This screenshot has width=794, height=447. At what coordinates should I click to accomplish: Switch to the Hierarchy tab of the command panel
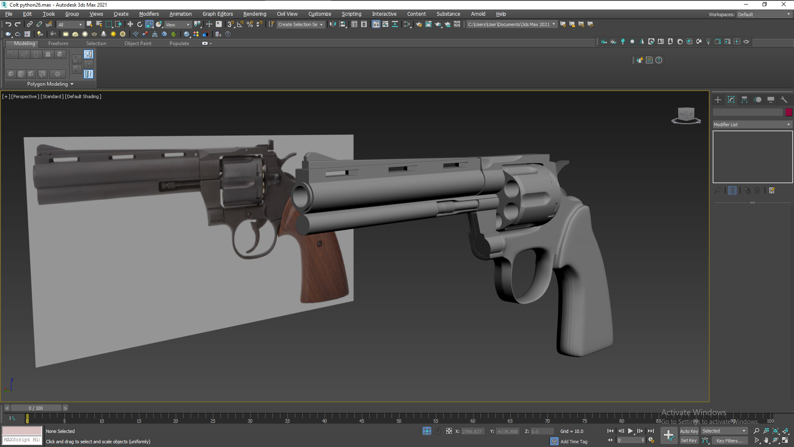(x=744, y=99)
